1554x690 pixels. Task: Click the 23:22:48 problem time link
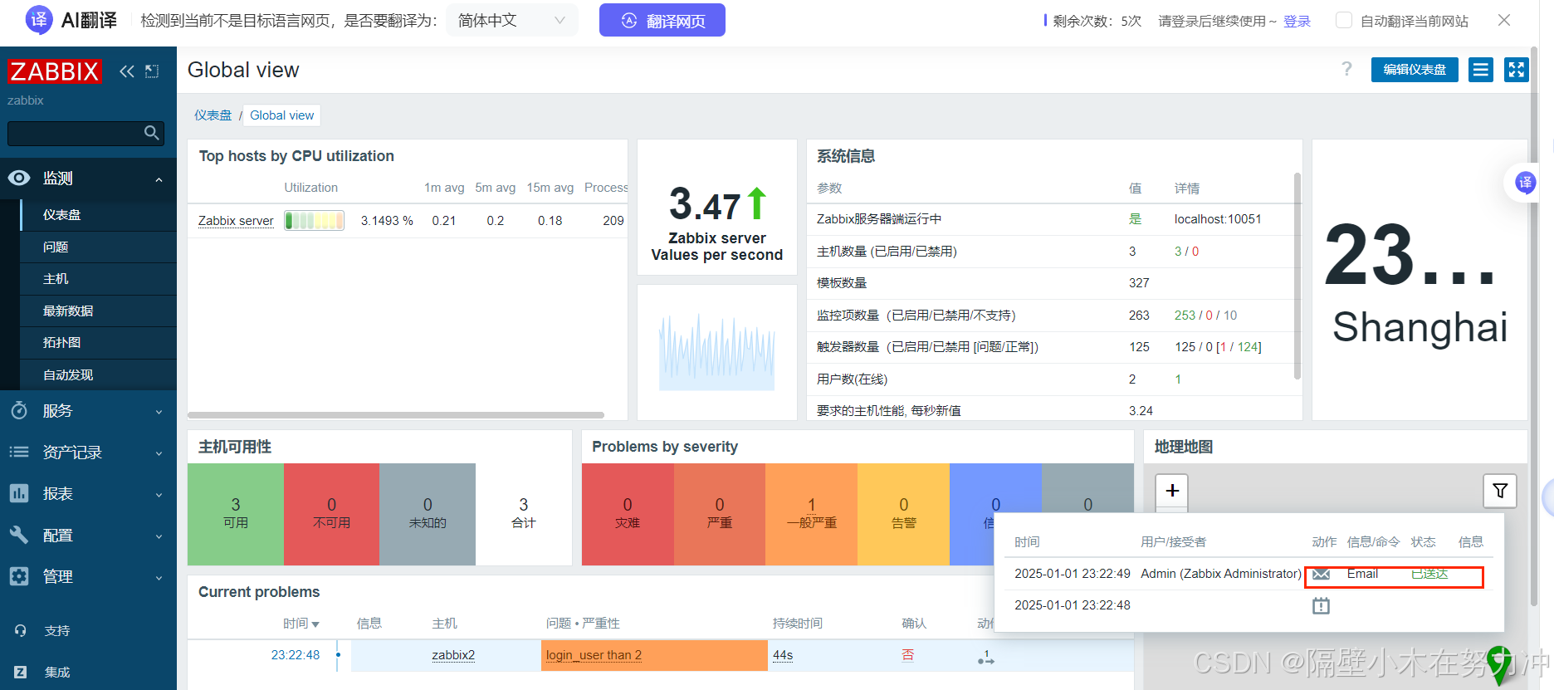pos(296,655)
